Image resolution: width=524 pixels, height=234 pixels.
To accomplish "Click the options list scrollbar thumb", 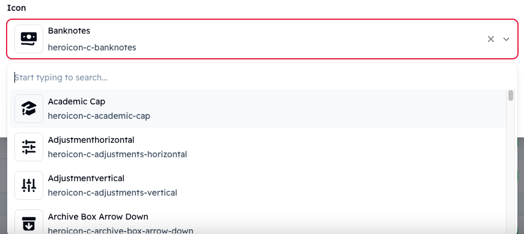I will click(x=511, y=95).
